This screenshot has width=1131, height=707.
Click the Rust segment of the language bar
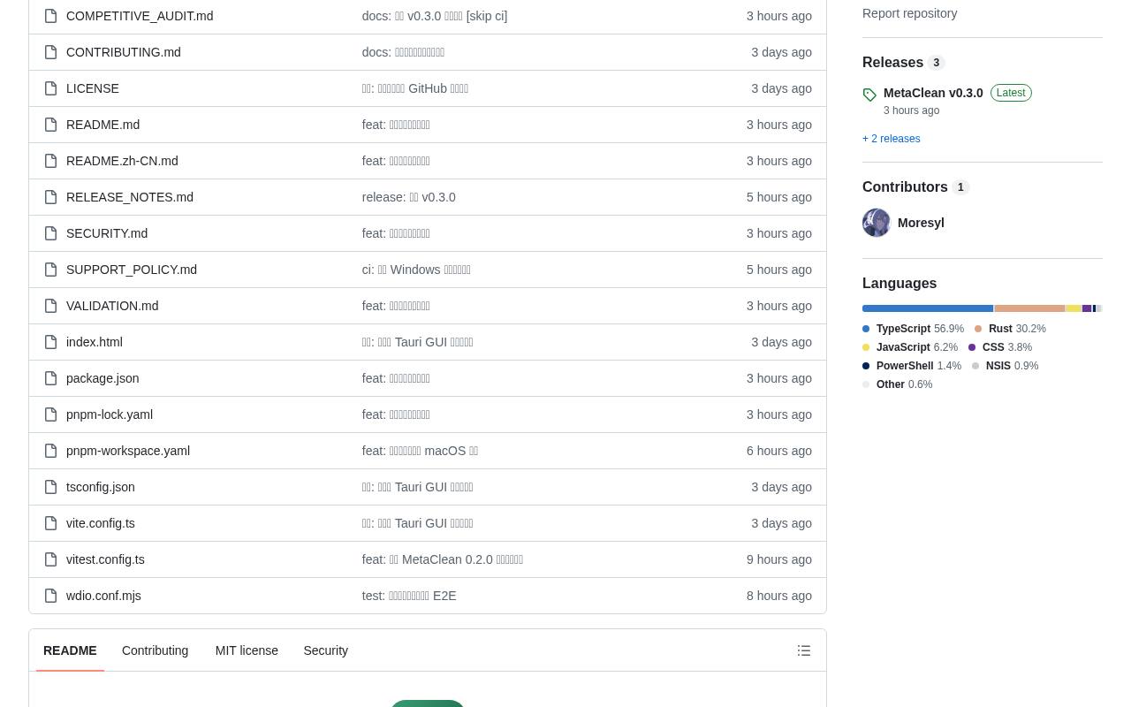1029,308
